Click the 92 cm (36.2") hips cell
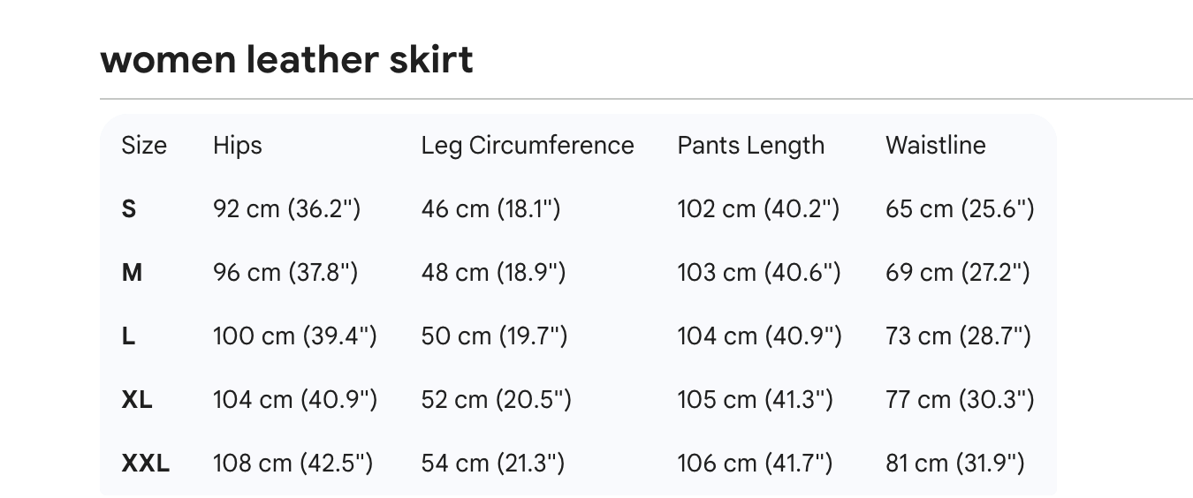Viewport: 1193px width, 498px height. (286, 209)
